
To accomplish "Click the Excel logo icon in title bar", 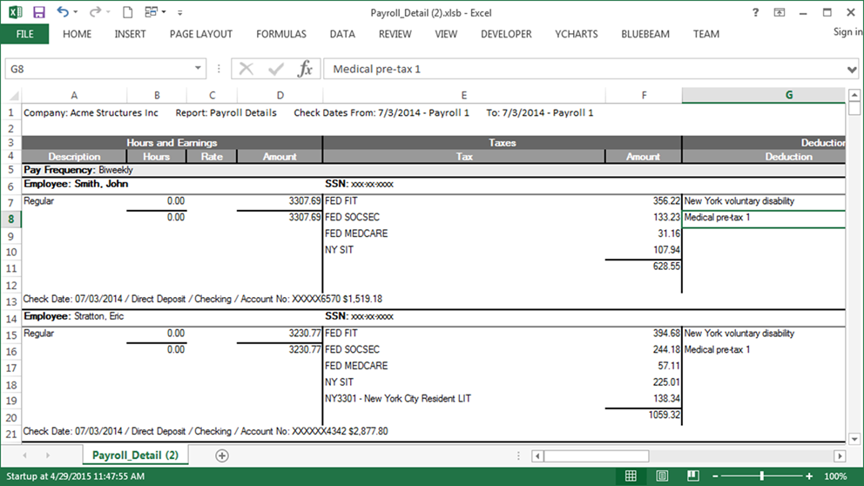I will 15,12.
